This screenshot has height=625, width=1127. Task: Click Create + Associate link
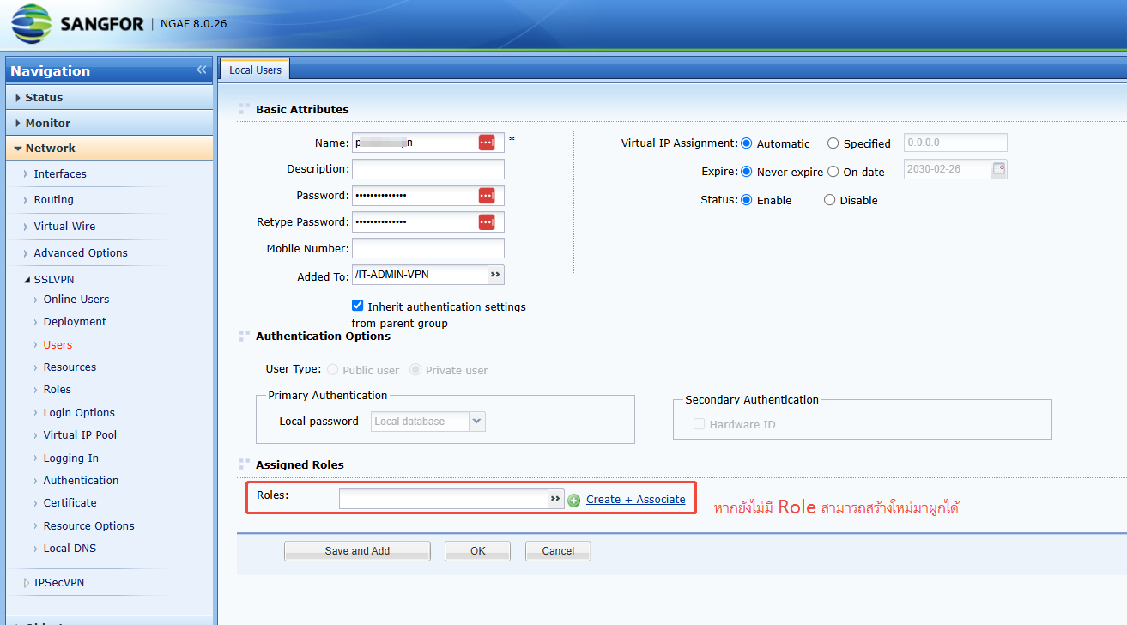636,499
